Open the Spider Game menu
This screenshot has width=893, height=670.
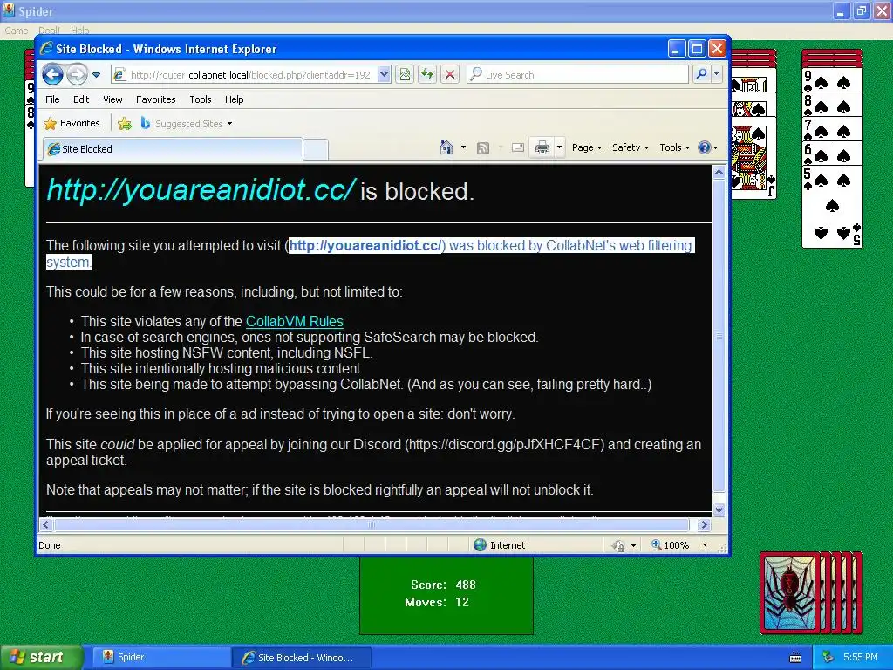16,31
